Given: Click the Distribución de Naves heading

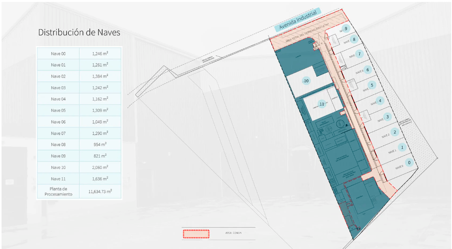Looking at the screenshot, I should (79, 32).
